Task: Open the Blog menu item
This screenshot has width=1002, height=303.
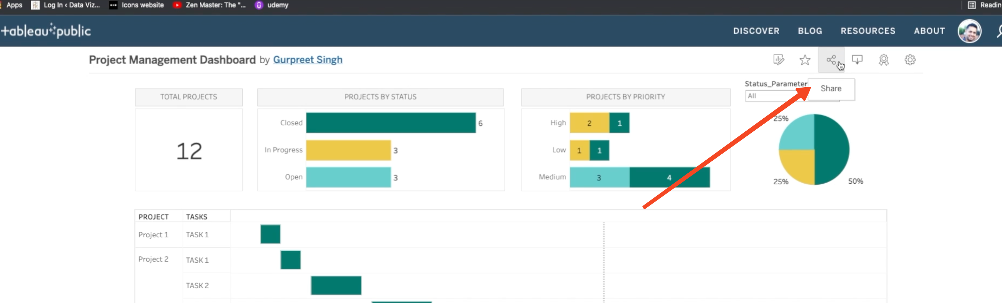Action: 810,31
